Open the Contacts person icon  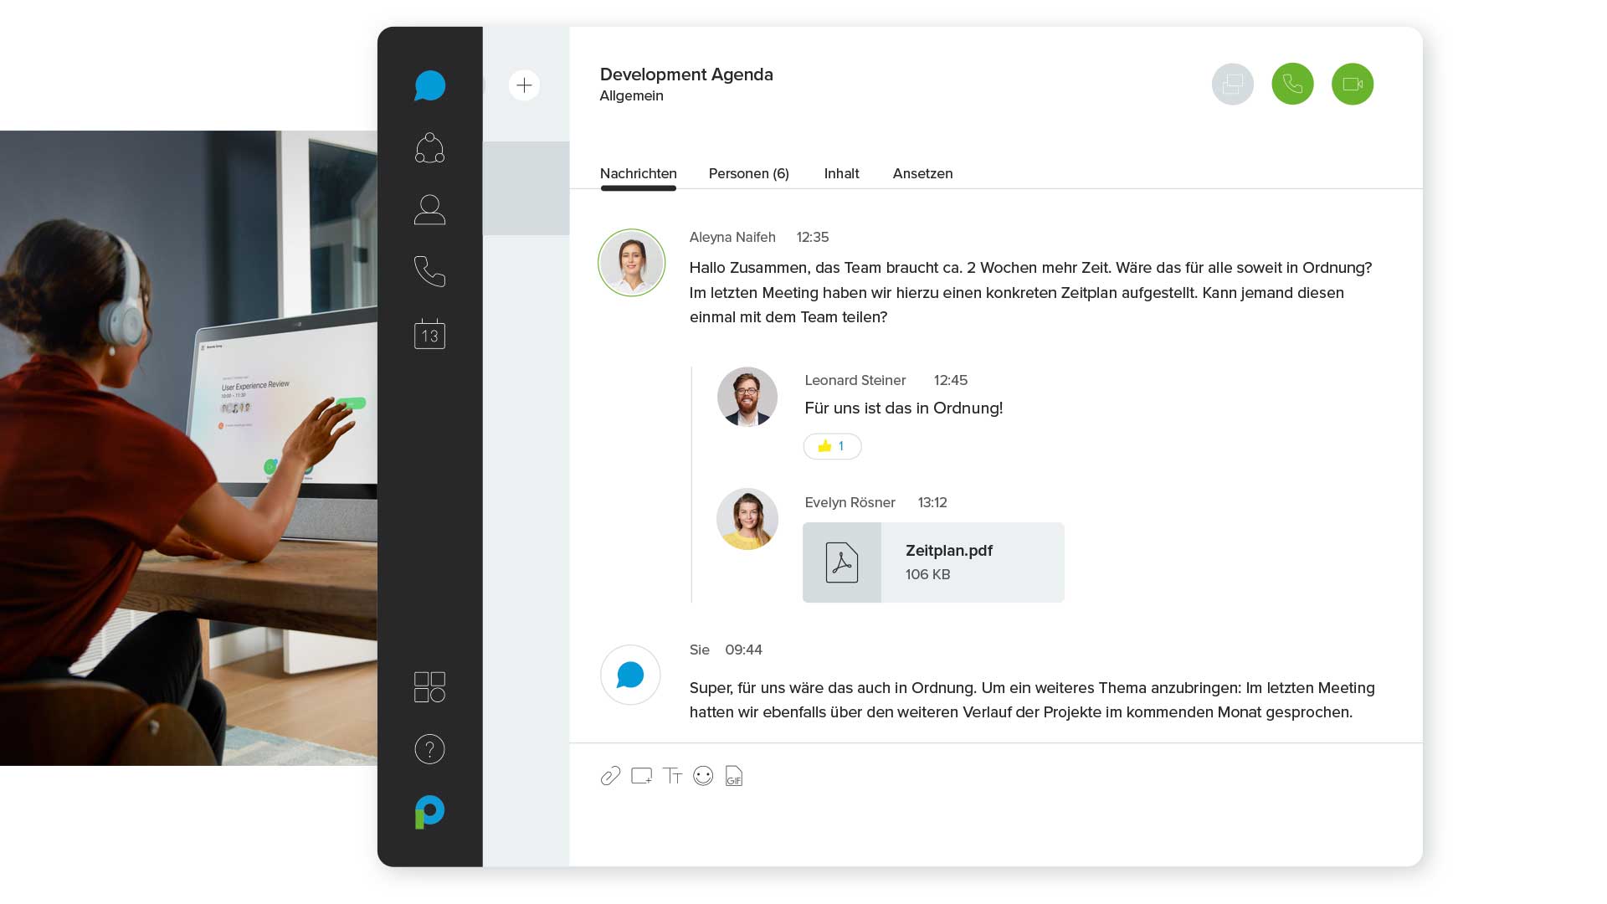(x=429, y=209)
